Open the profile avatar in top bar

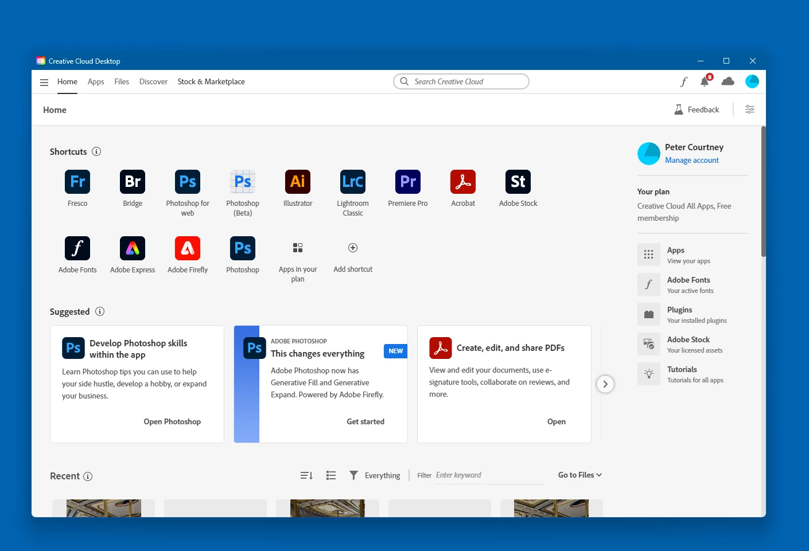click(x=752, y=81)
